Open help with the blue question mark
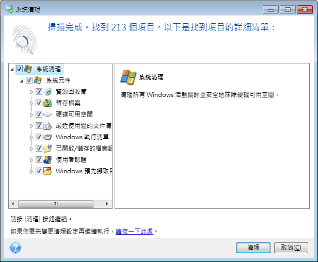The width and height of the screenshot is (318, 262). [15, 248]
